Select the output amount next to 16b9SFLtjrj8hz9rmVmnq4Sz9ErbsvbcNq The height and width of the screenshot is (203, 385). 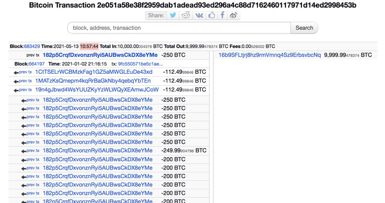pos(348,55)
